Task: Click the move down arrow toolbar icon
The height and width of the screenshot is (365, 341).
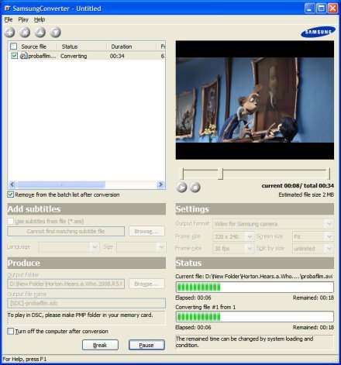Action: (x=55, y=33)
